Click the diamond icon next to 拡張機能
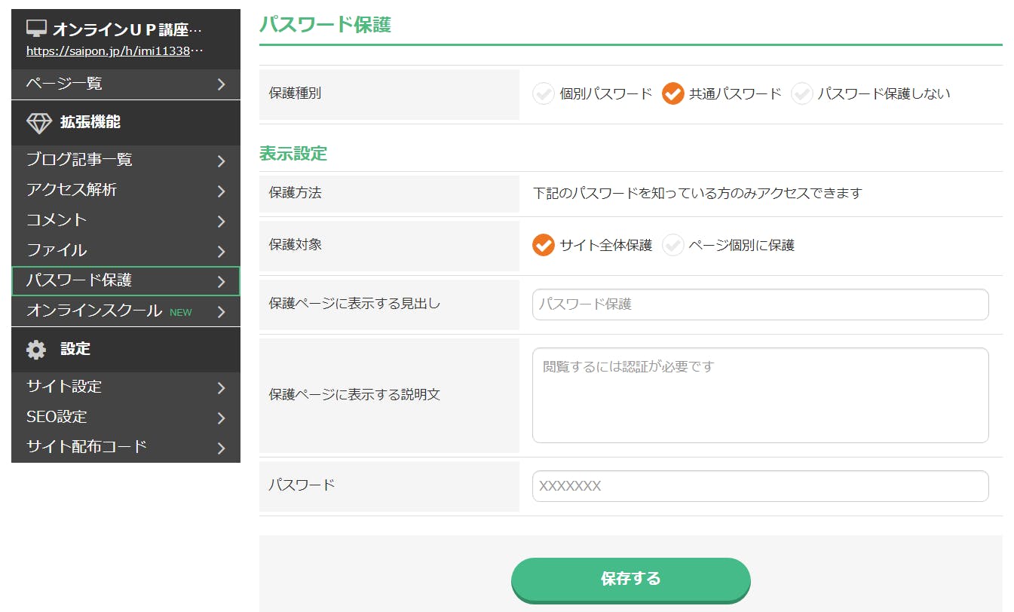The width and height of the screenshot is (1014, 612). pos(39,123)
